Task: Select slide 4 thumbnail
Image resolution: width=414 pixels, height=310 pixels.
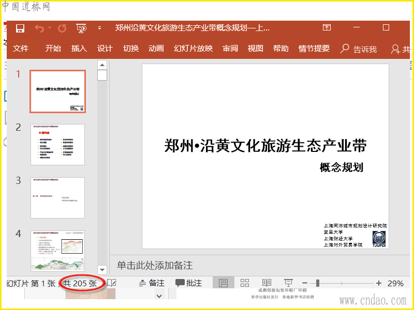Action: (x=57, y=251)
